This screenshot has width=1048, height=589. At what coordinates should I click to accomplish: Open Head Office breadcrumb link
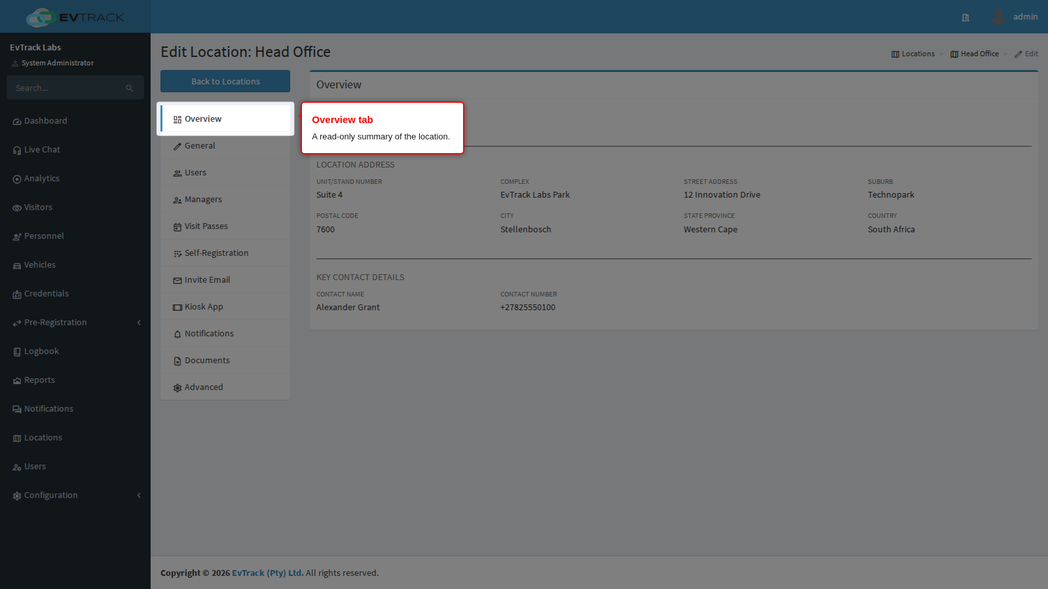975,54
